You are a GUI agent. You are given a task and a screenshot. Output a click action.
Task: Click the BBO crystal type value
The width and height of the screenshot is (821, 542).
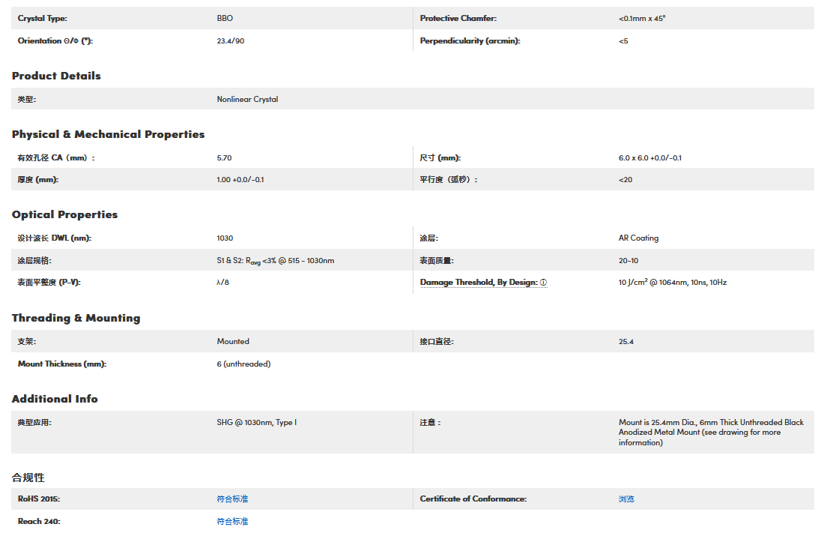pos(225,18)
